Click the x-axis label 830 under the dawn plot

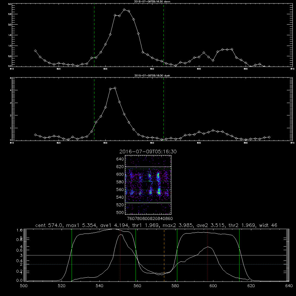point(105,69)
